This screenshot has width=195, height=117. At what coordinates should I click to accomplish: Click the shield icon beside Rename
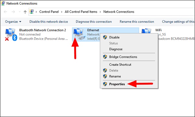105,76
